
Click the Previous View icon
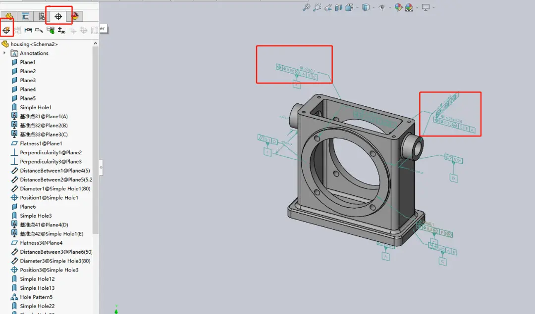pos(328,7)
